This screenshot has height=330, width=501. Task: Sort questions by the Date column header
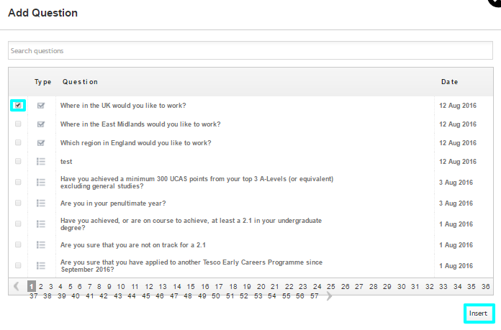[449, 82]
